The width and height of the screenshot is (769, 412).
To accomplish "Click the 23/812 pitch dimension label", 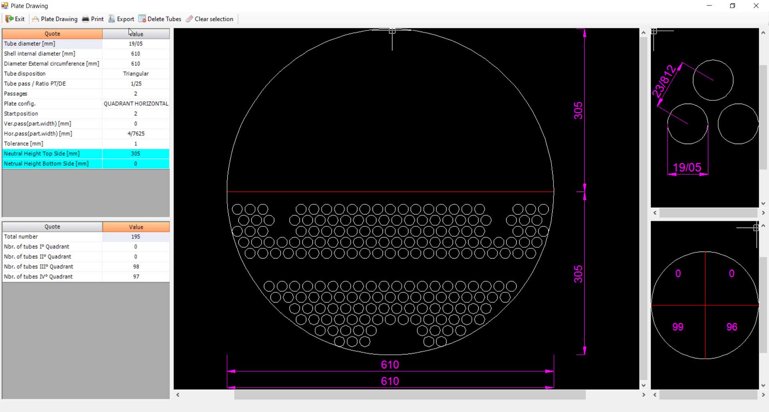I will (664, 81).
